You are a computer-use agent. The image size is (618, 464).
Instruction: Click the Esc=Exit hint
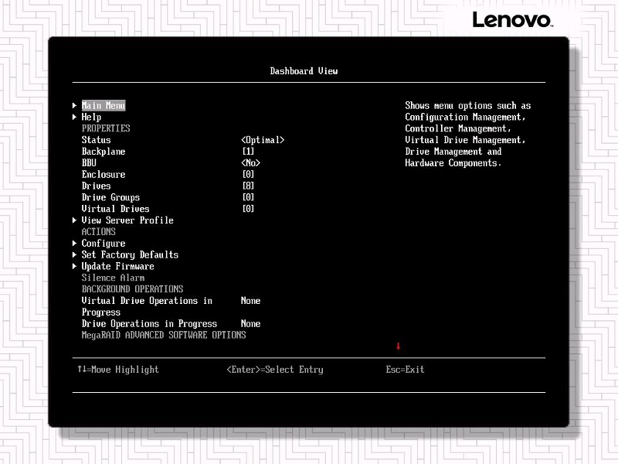click(405, 370)
